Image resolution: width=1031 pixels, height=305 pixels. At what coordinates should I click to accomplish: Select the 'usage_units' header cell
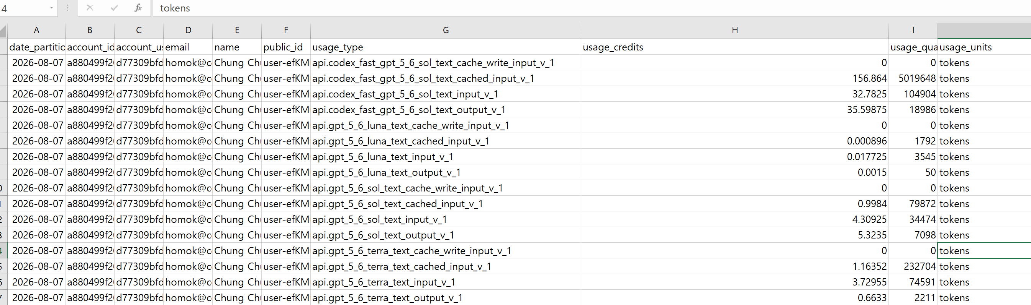click(x=984, y=47)
